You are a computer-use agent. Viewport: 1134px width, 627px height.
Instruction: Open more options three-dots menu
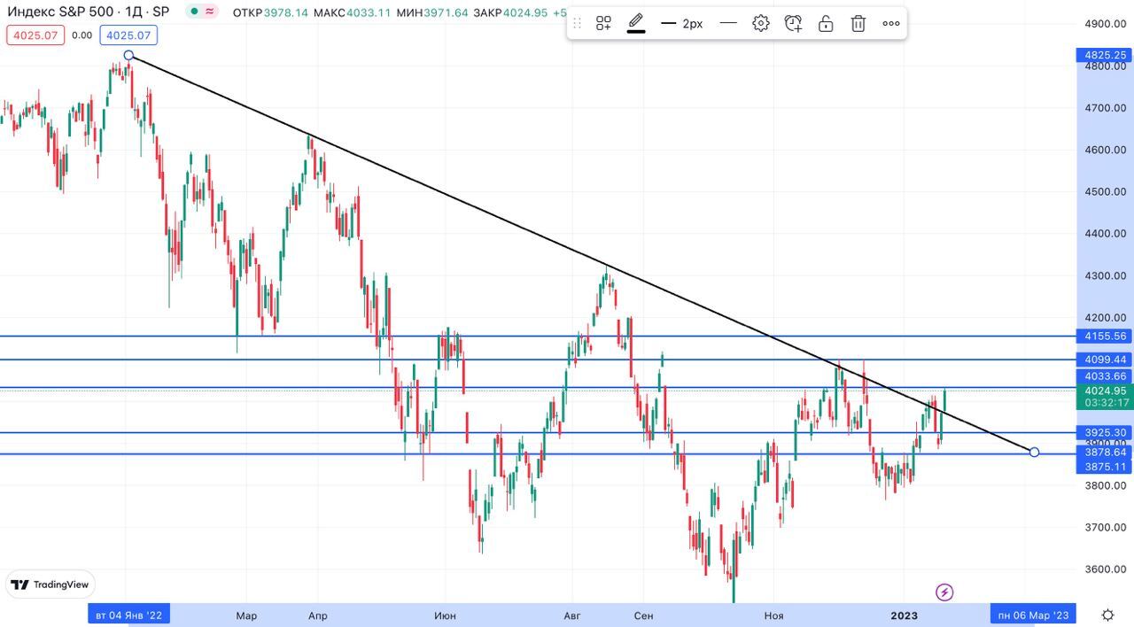(891, 24)
